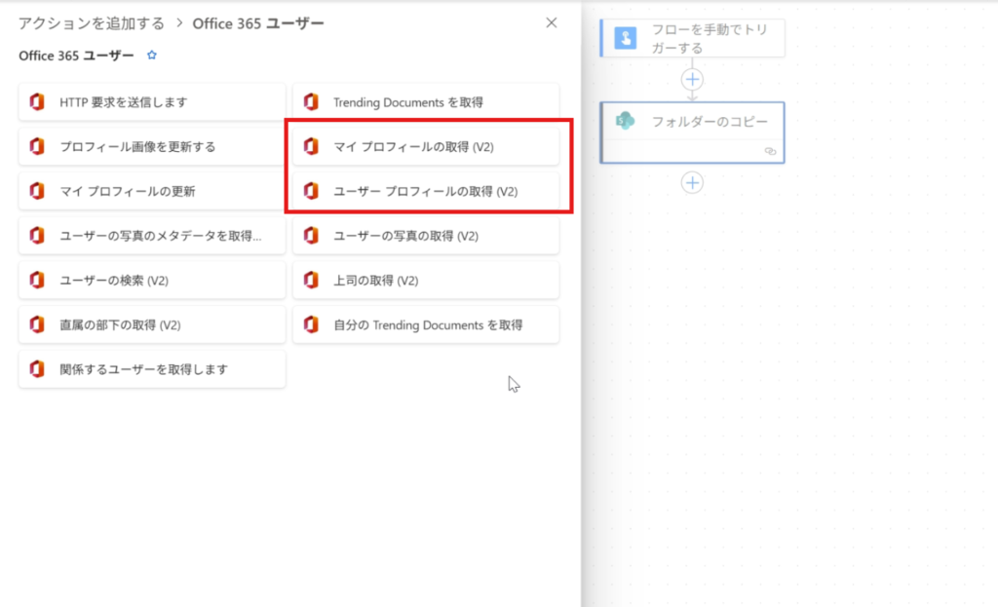Choose 自分の Trending Documents を取得 action
This screenshot has width=998, height=607.
426,325
